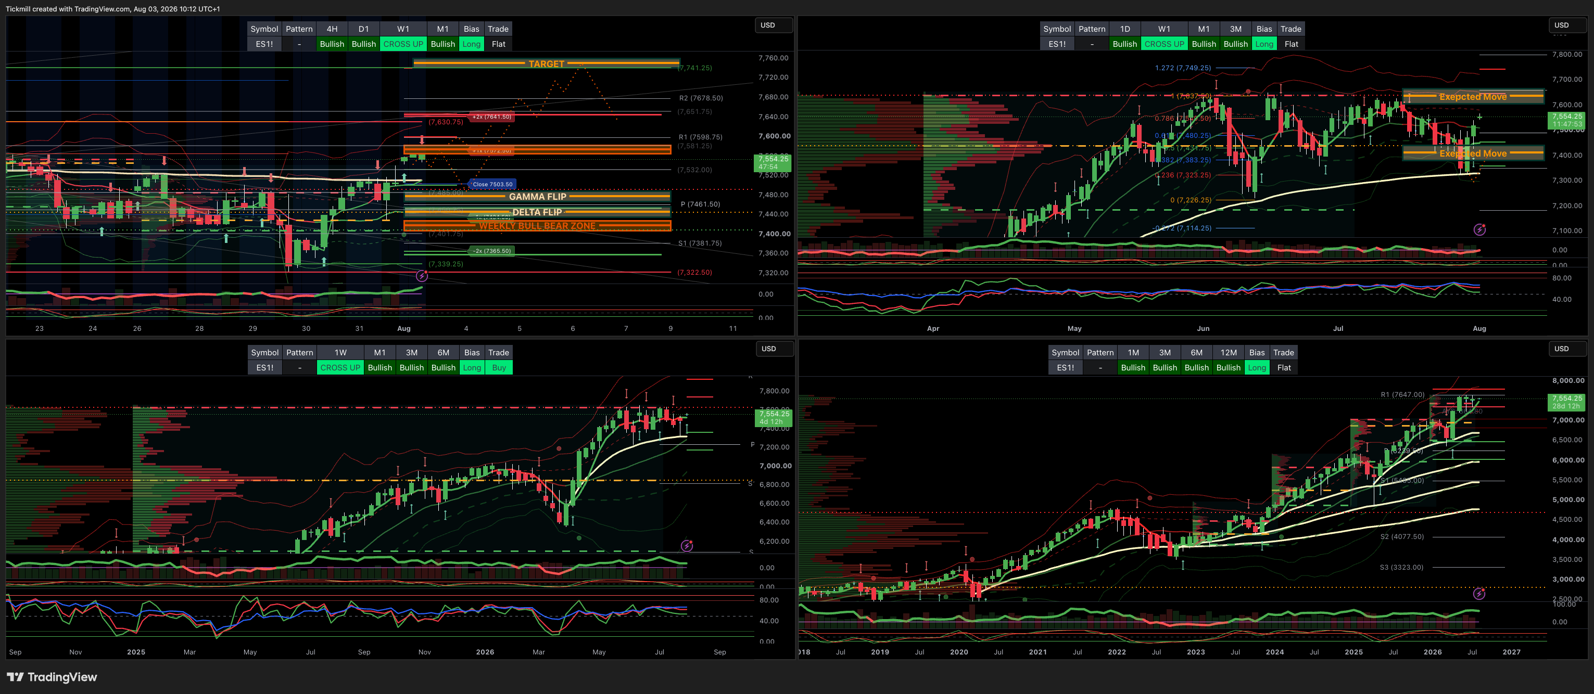Select the orange TARGET zone label

pyautogui.click(x=547, y=63)
